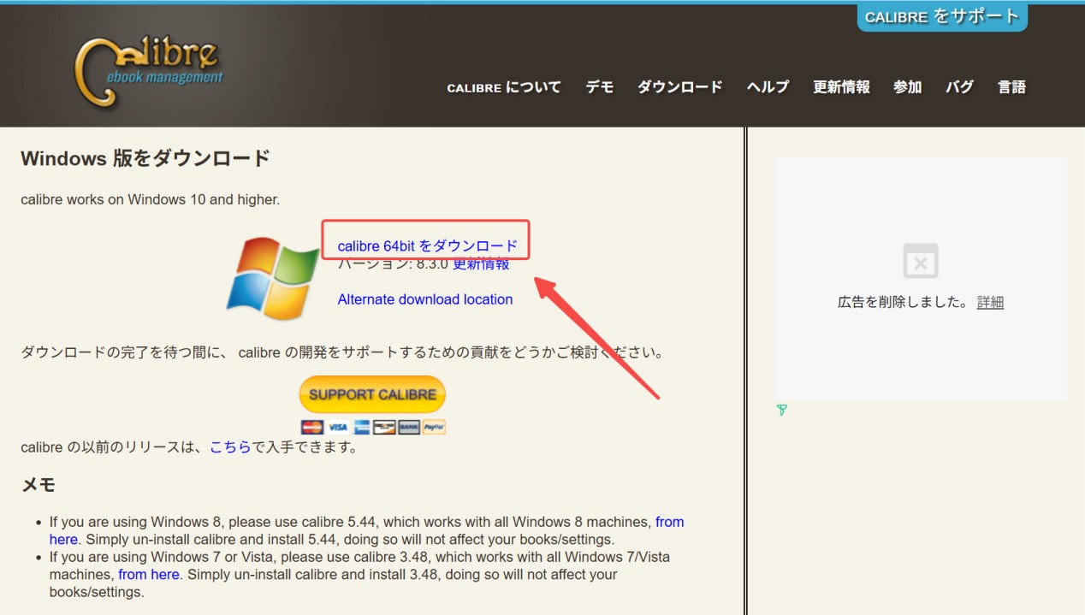The height and width of the screenshot is (615, 1085).
Task: Click the 詳細 link in the ad box
Action: point(990,303)
